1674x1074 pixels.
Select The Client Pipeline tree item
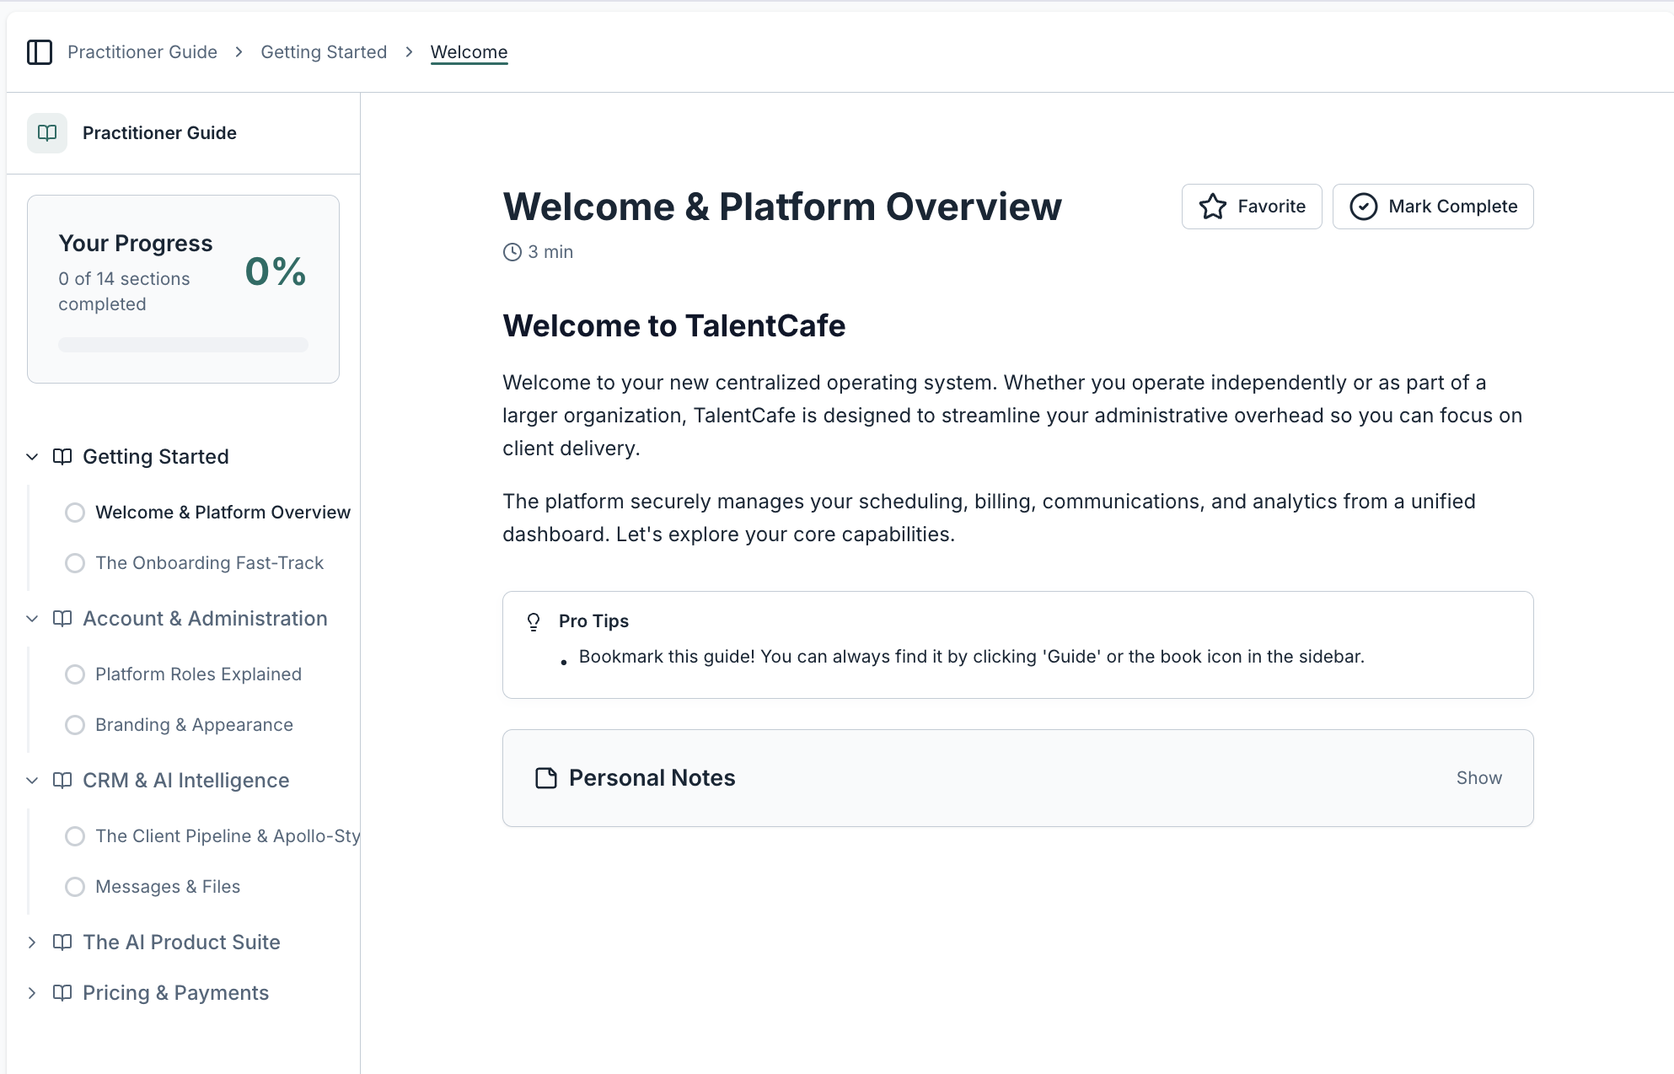pyautogui.click(x=227, y=836)
